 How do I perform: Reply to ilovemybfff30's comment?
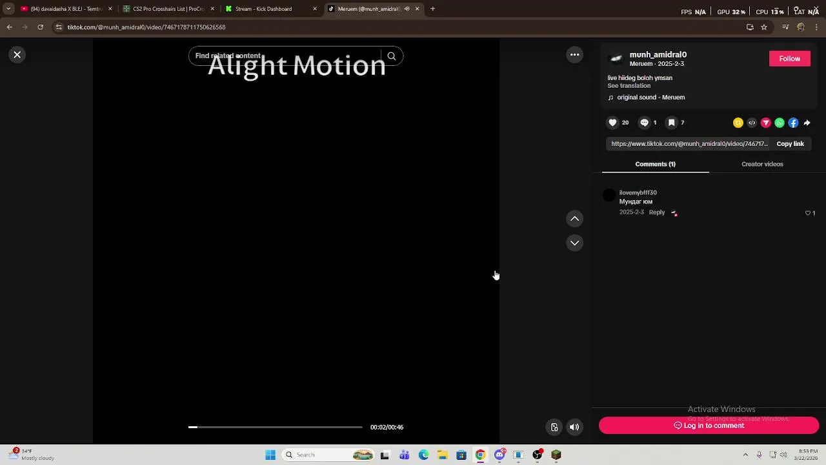click(x=656, y=212)
